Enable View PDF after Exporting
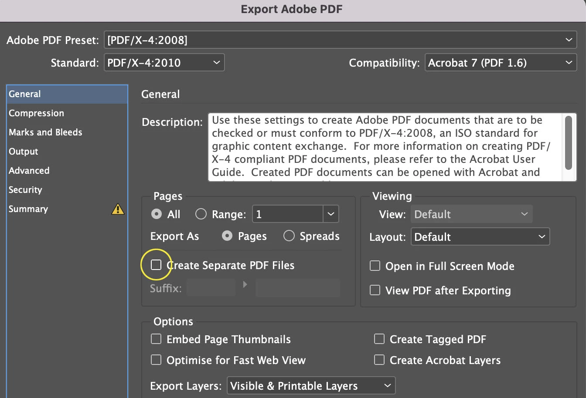Viewport: 586px width, 398px height. pyautogui.click(x=375, y=290)
